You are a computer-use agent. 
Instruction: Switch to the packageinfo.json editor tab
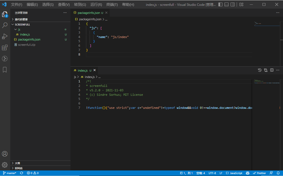click(x=89, y=13)
